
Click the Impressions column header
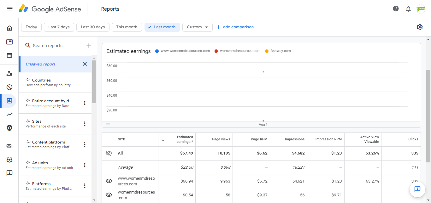click(295, 139)
